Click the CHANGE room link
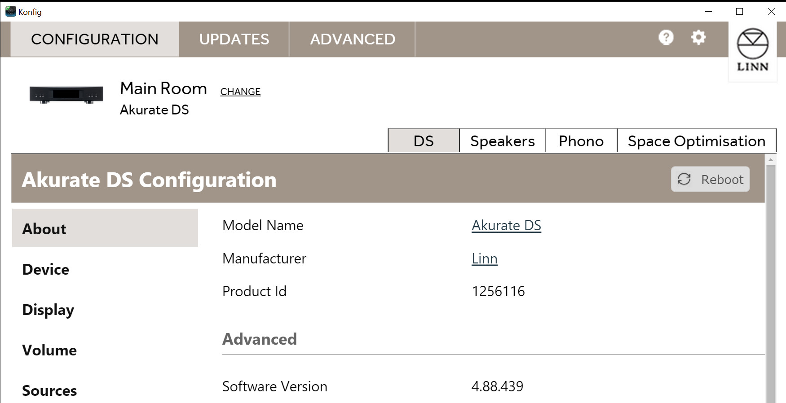Image resolution: width=786 pixels, height=403 pixels. click(240, 92)
